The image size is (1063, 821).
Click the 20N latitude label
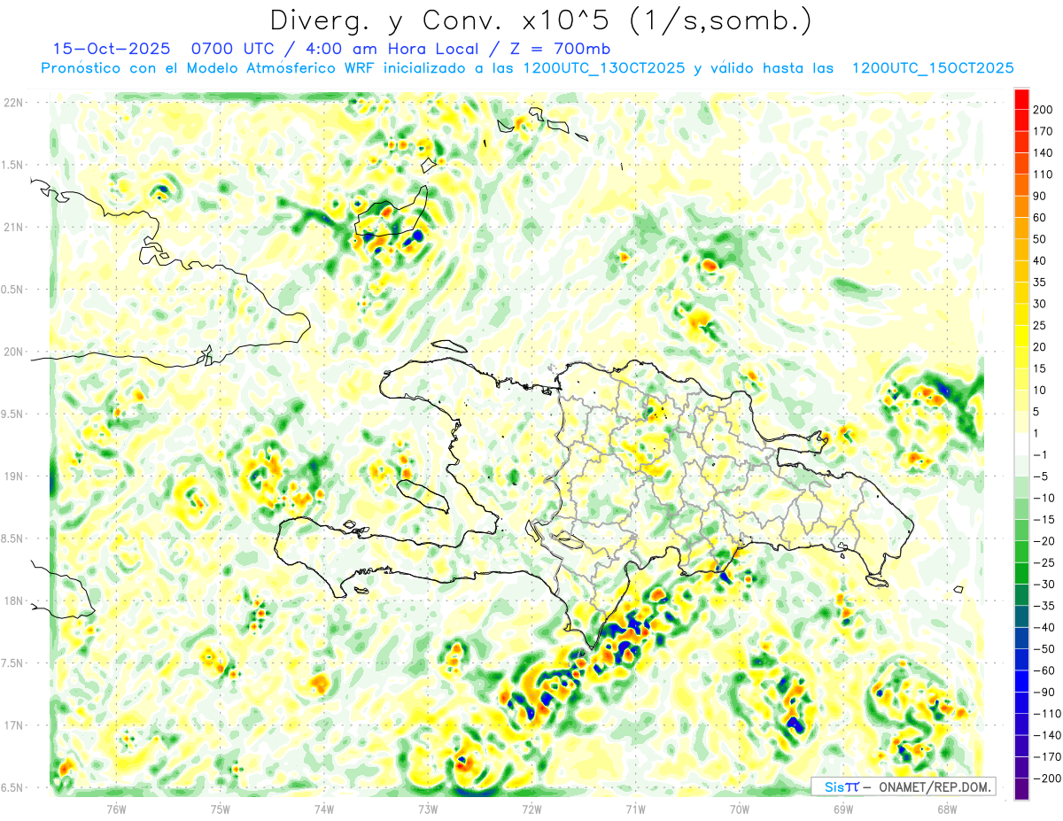[x=13, y=352]
